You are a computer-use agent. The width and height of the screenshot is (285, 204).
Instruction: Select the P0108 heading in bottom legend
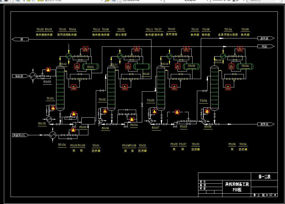click(133, 146)
